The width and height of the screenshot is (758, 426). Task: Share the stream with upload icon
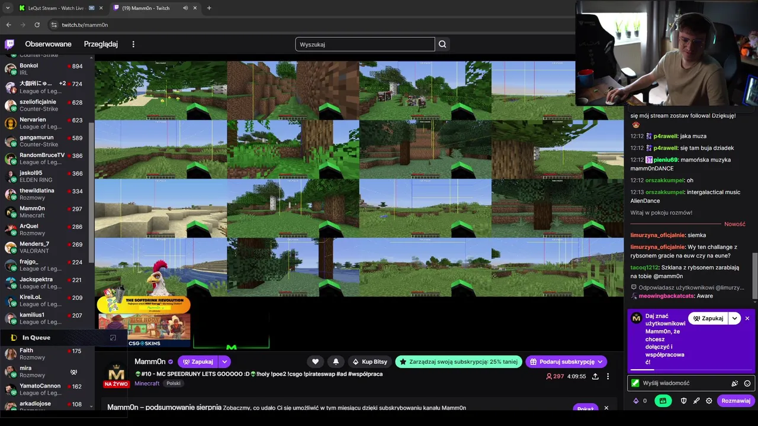pos(595,376)
